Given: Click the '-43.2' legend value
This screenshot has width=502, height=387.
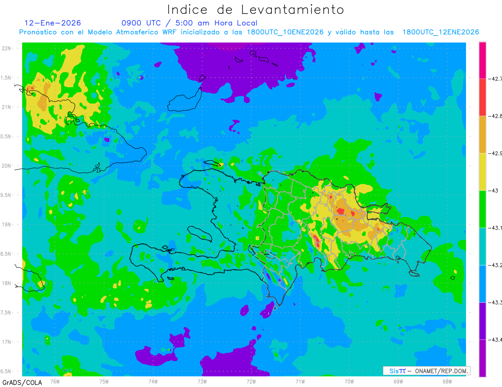Looking at the screenshot, I should pos(495,265).
